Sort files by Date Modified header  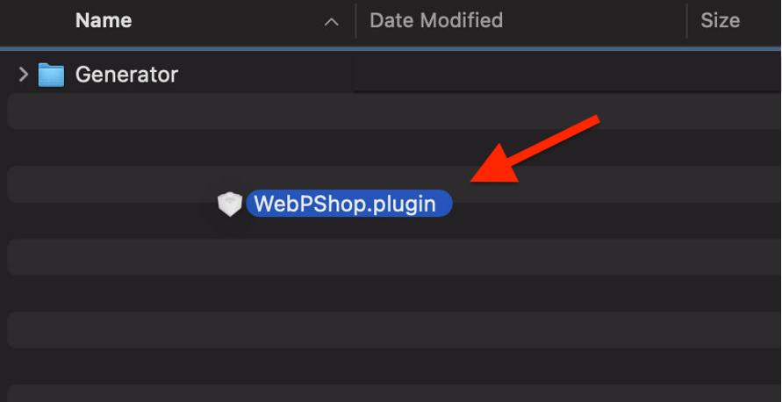436,20
